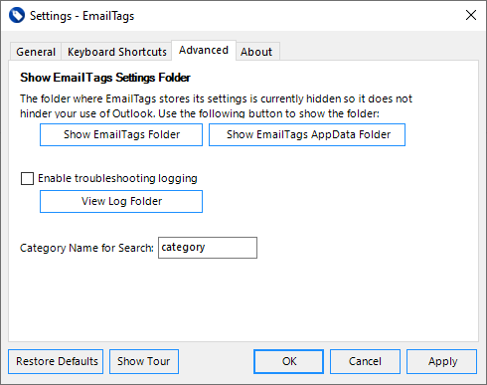Switch to the General tab

[36, 52]
